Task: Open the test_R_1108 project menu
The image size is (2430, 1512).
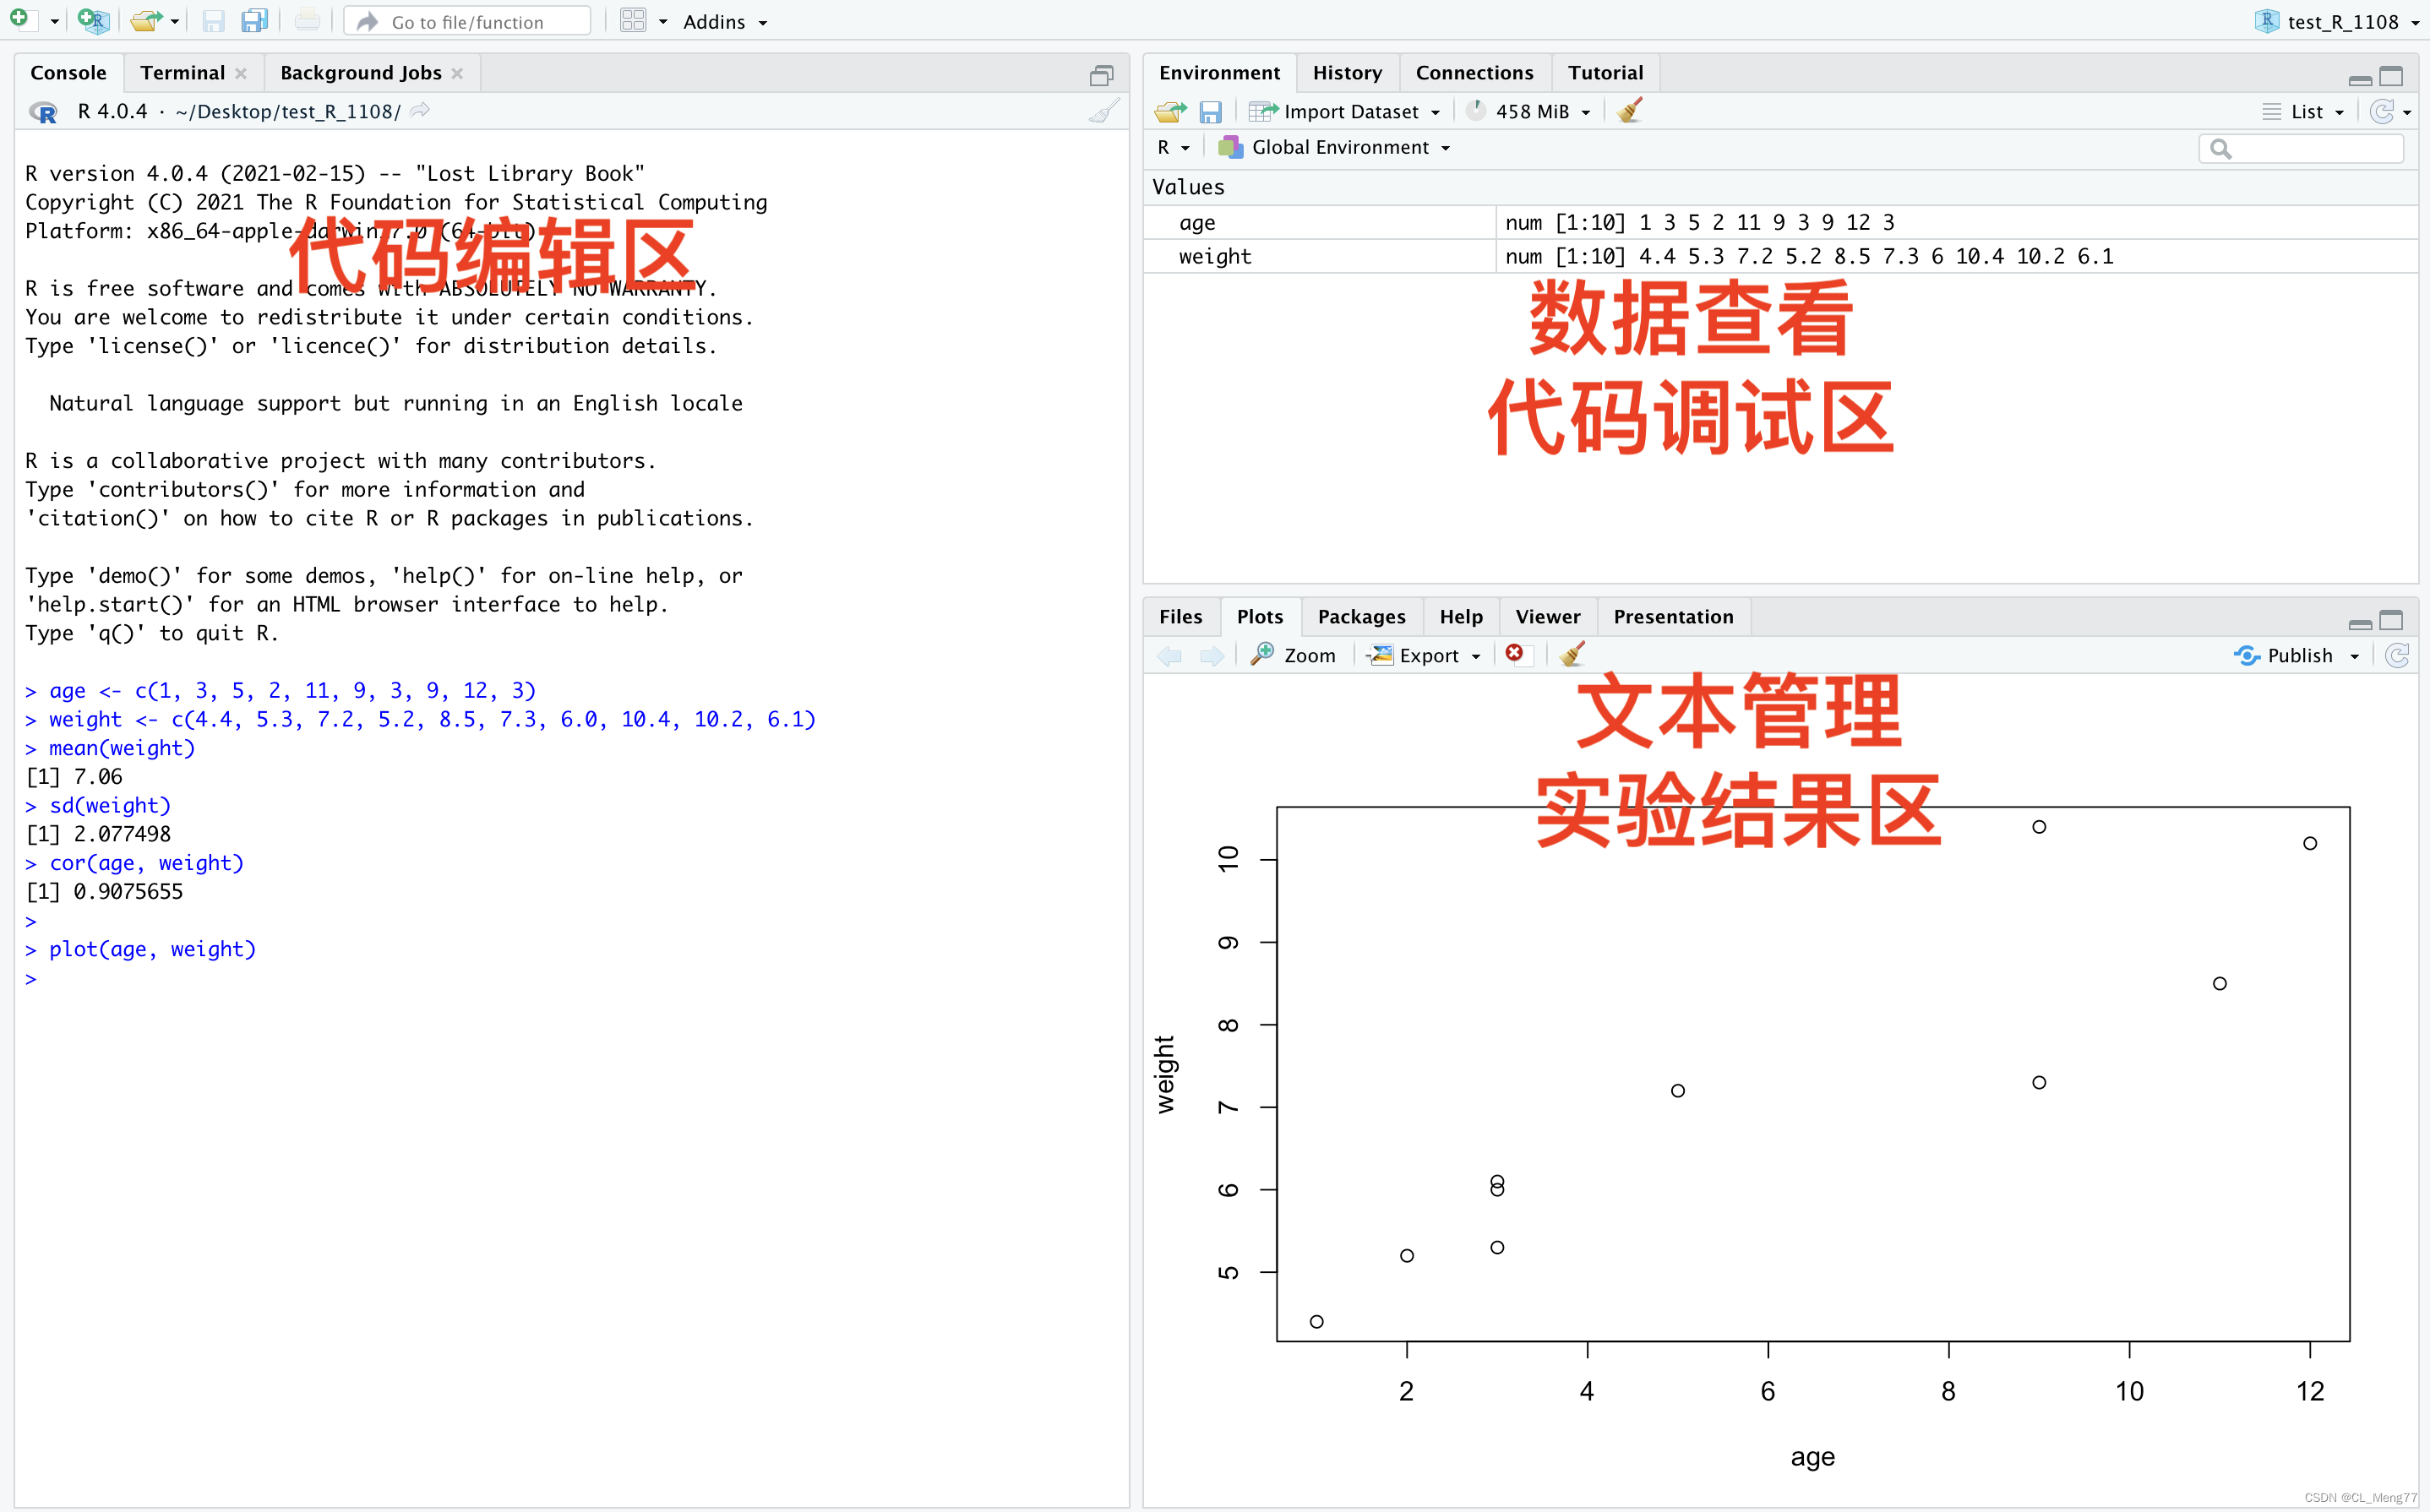Action: 2338,21
